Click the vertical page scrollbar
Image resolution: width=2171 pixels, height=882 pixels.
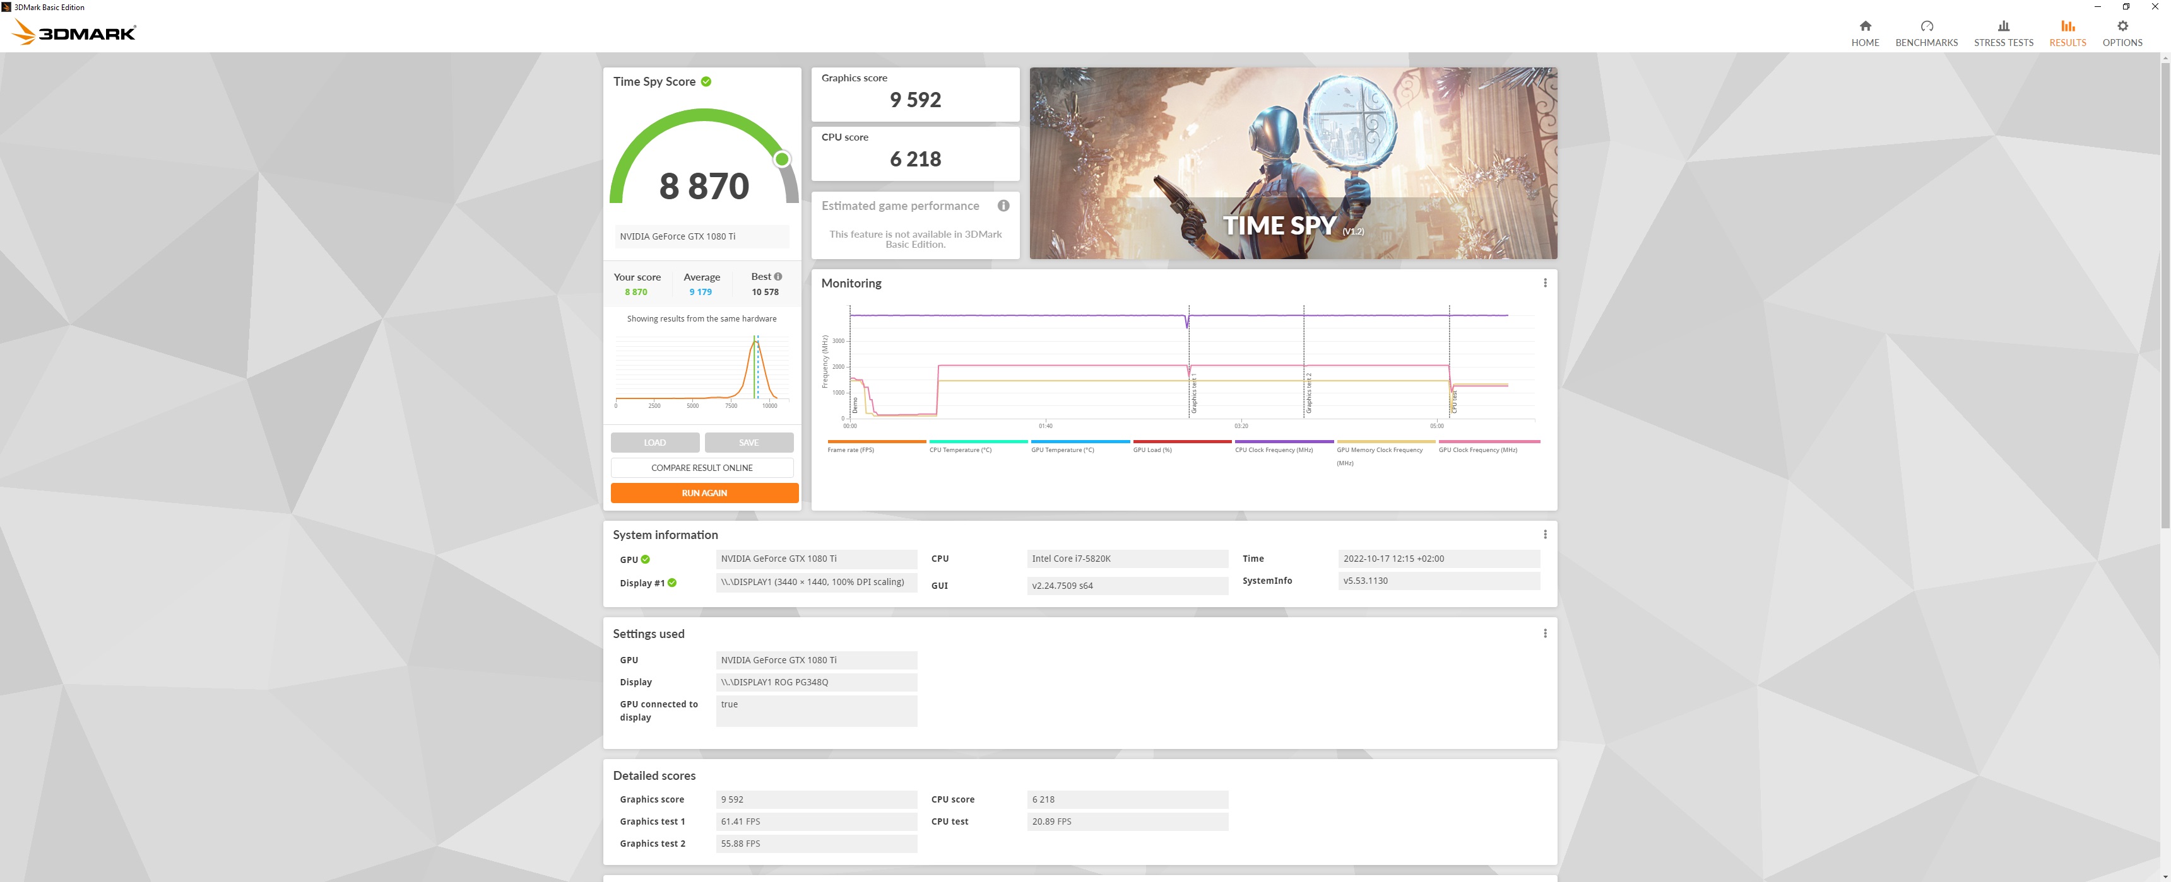tap(2165, 294)
